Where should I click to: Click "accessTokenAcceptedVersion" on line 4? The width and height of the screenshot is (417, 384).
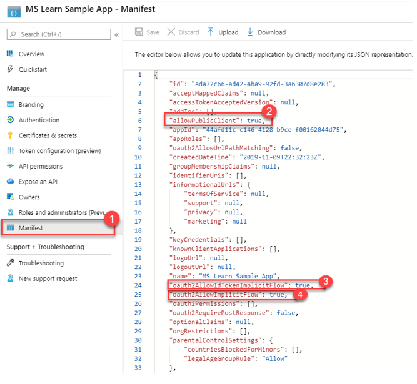(221, 102)
